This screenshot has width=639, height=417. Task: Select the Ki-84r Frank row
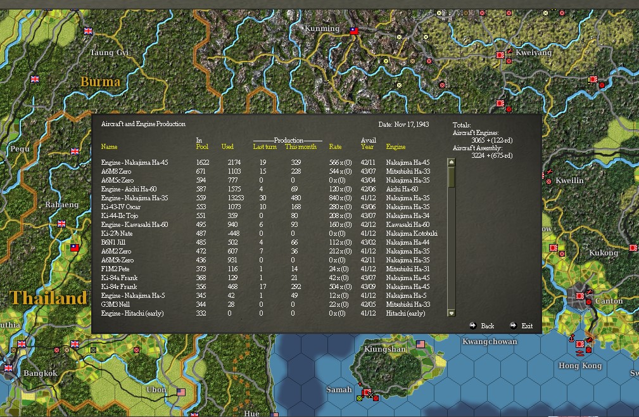click(270, 286)
